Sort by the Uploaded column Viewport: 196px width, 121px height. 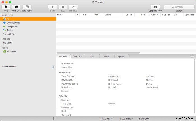pos(190,15)
